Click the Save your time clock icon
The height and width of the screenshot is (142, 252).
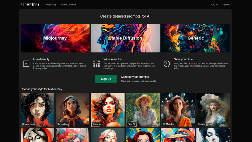[167, 64]
